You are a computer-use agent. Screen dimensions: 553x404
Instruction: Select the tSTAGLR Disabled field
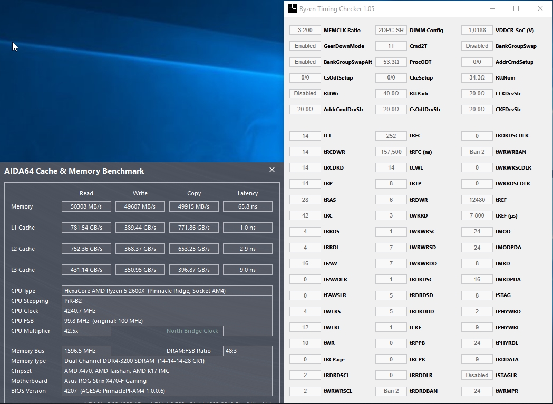click(477, 376)
